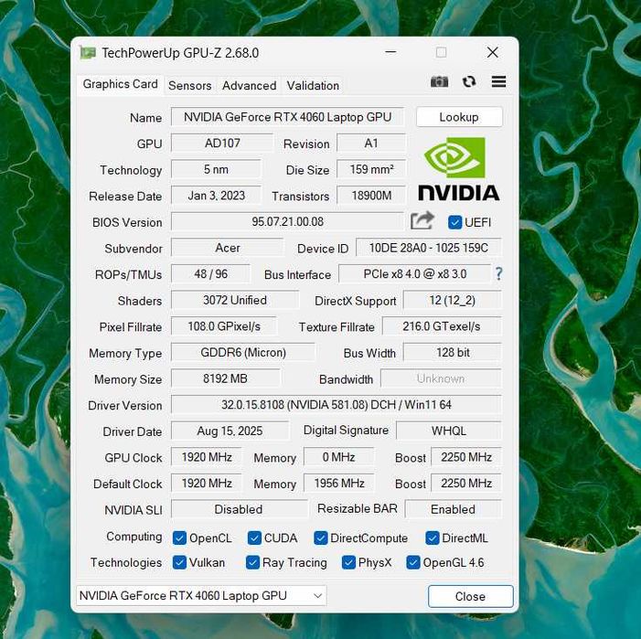Click the NVIDIA SLI value Disabled

(239, 509)
